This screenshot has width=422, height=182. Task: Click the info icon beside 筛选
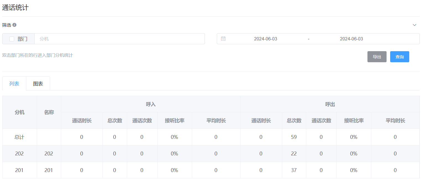pyautogui.click(x=14, y=25)
